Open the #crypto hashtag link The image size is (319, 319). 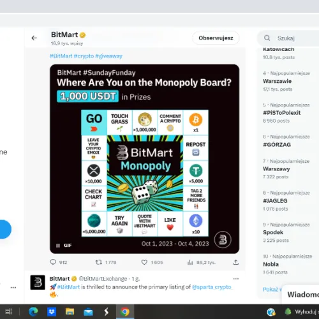(x=84, y=56)
